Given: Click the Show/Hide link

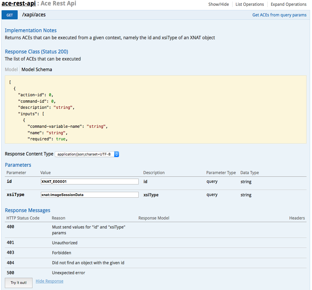Looking at the screenshot, I should 218,4.
